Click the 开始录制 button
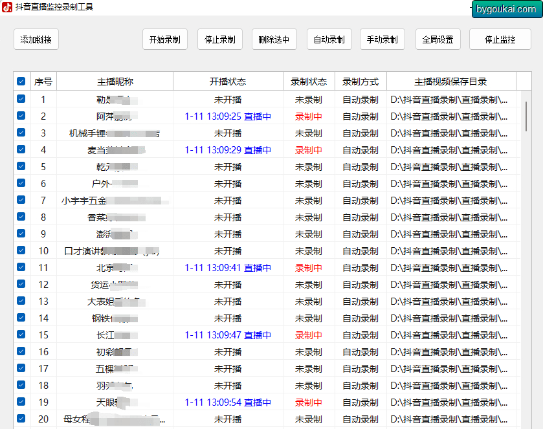 [165, 39]
